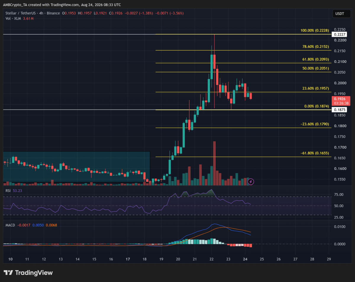Click date 10 on the time axis

click(x=10, y=259)
